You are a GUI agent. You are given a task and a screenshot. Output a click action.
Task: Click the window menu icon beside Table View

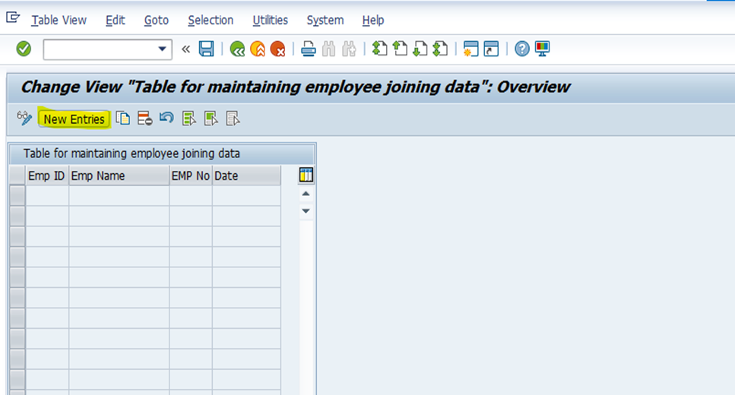(13, 17)
